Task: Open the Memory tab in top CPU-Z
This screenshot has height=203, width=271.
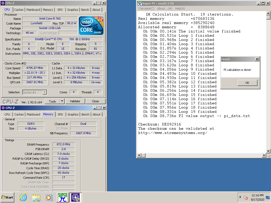Action: coord(48,10)
